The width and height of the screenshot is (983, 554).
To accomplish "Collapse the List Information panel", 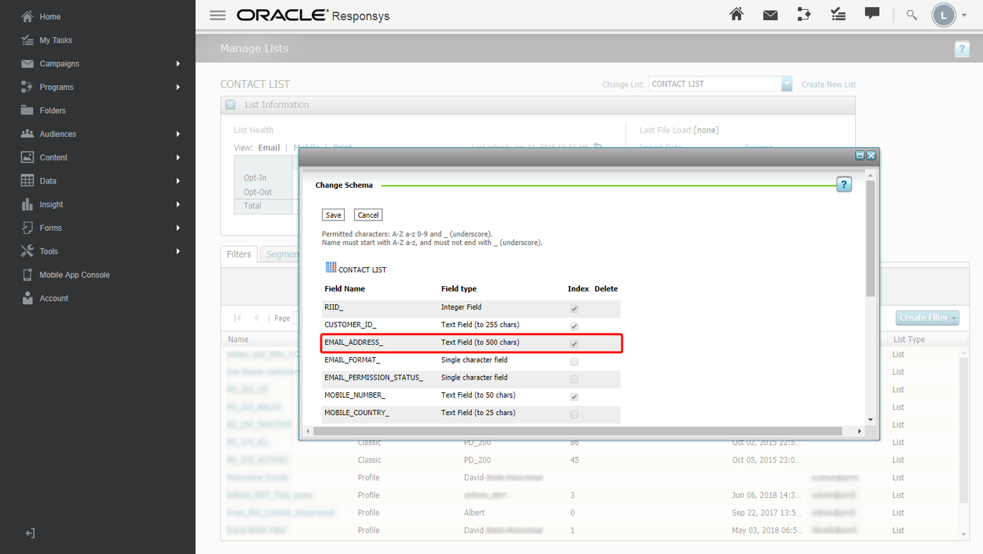I will point(230,105).
